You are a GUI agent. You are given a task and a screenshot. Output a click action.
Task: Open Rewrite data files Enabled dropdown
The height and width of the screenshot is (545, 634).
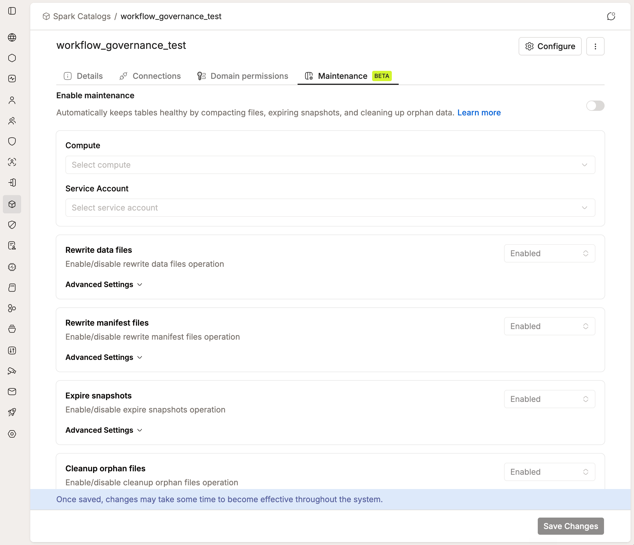coord(549,253)
